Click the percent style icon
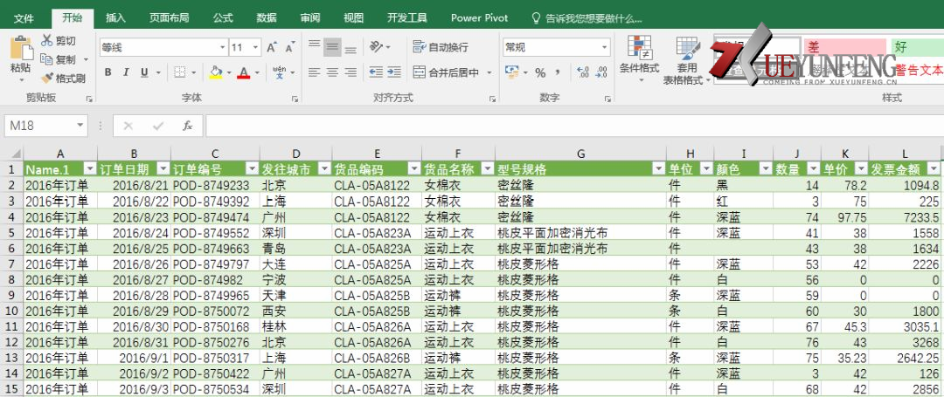 coord(540,72)
